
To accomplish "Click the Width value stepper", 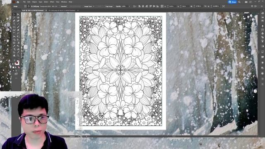I will [194, 6].
